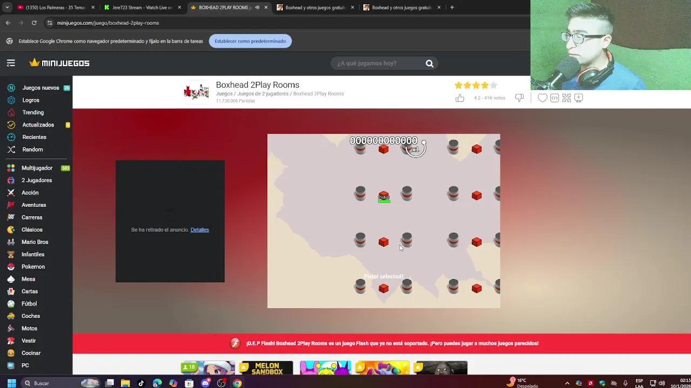
Task: Click the Pokemon ball icon
Action: point(11,267)
